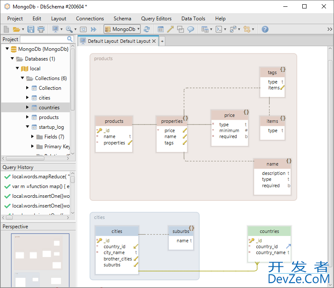Click the Relational Data Browse grid icon
The image size is (334, 288).
205,29
